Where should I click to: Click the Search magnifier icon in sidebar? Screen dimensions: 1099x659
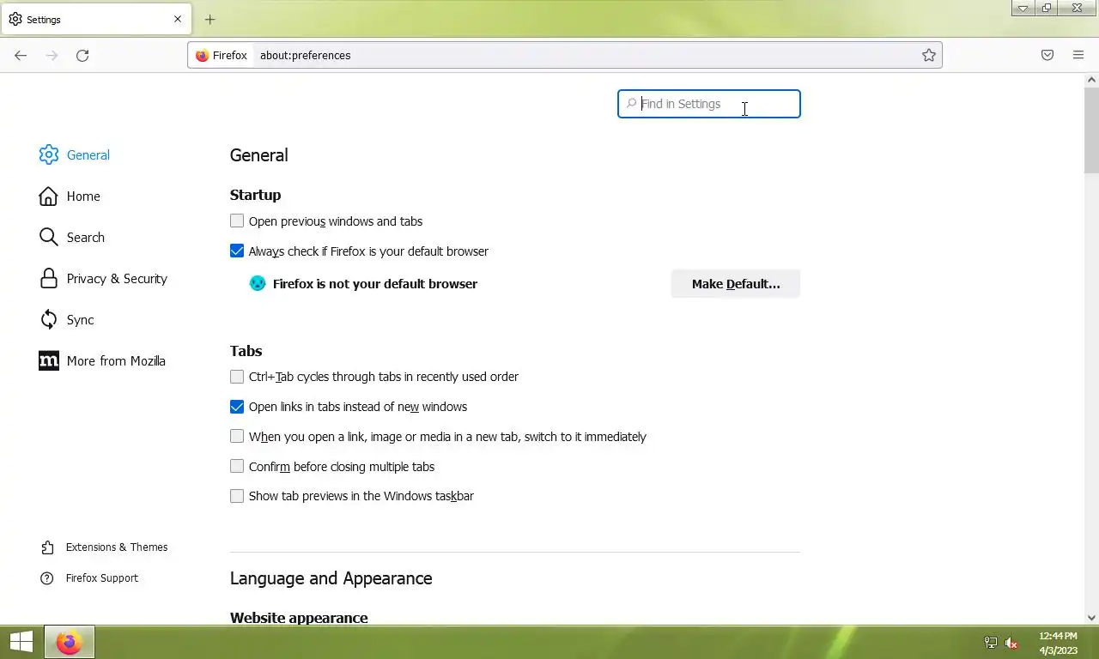[x=49, y=237]
